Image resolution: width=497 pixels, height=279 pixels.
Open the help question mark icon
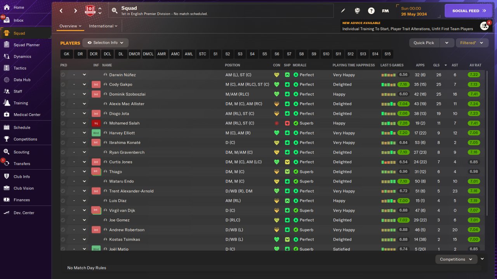[x=371, y=11]
